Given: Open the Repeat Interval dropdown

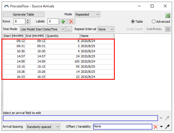Looking at the screenshot, I should coord(106,29).
